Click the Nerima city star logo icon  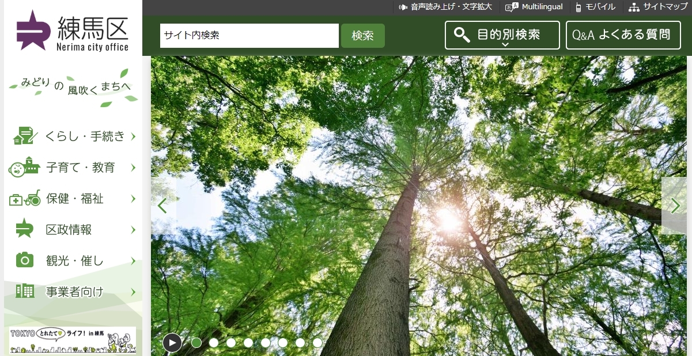coord(34,31)
